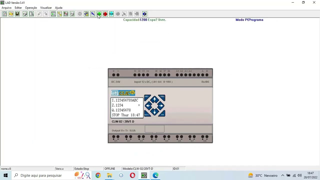Open the Editar menu
The image size is (320, 180).
tap(18, 8)
